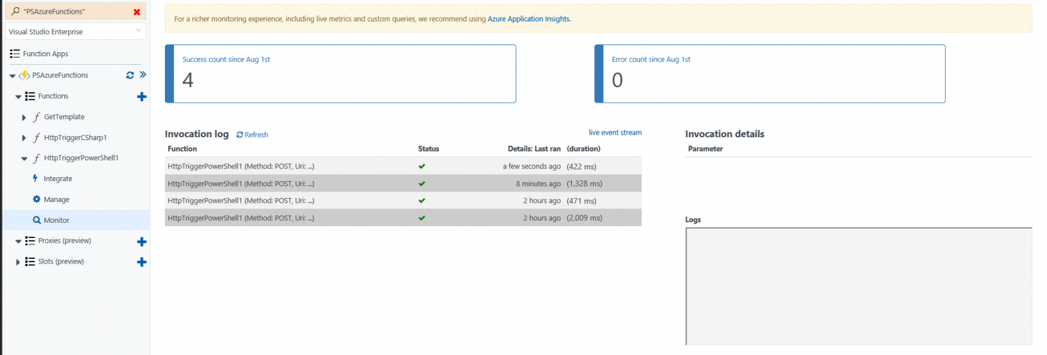Image resolution: width=1047 pixels, height=355 pixels.
Task: Collapse the Functions node
Action: [x=18, y=97]
